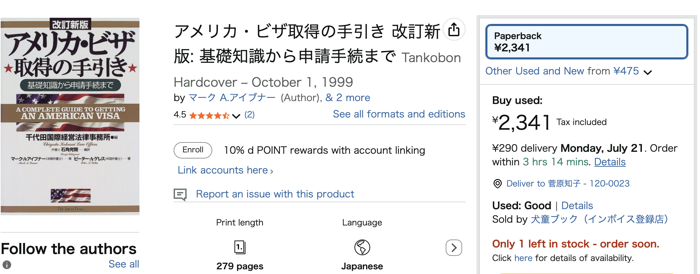Screen dimensions: 700x274
Task: Click the delivery location pin icon
Action: pyautogui.click(x=498, y=183)
